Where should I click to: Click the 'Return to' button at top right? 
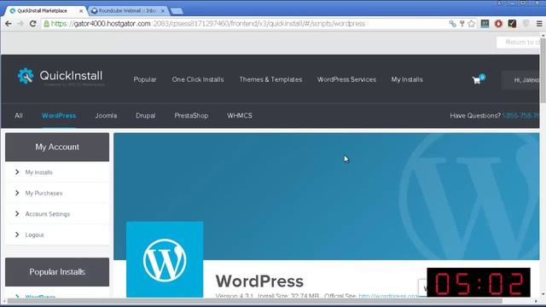click(x=518, y=42)
